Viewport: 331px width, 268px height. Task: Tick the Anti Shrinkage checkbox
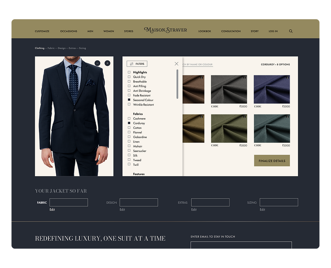click(129, 91)
